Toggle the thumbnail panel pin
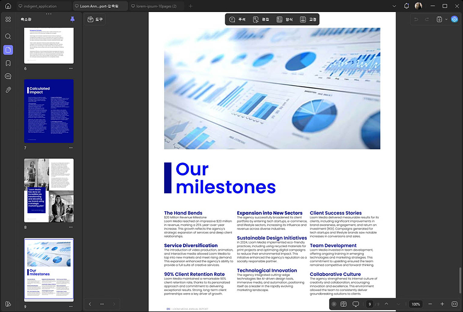 pos(72,19)
